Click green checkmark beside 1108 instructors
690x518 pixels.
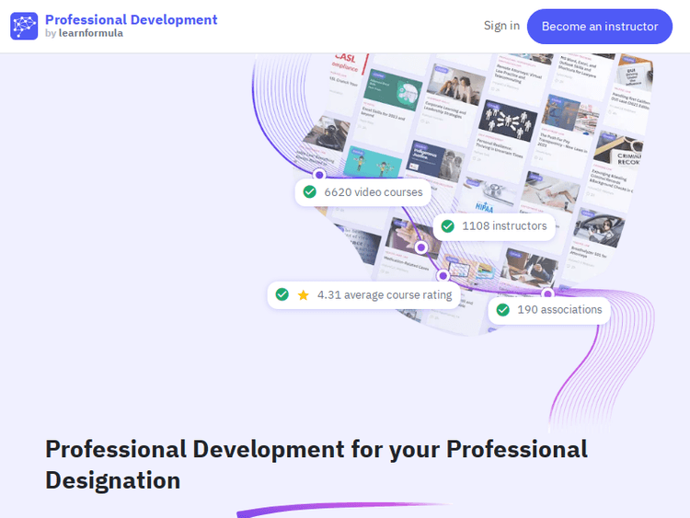[x=447, y=225]
